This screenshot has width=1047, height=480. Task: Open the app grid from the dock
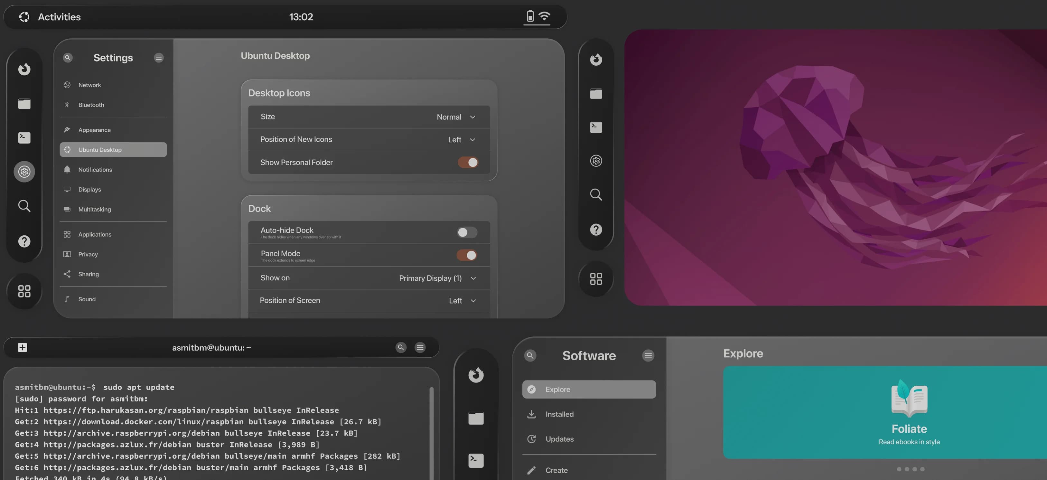24,291
